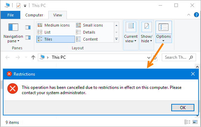Go up one folder level arrow
The image size is (201, 127).
[x=33, y=57]
